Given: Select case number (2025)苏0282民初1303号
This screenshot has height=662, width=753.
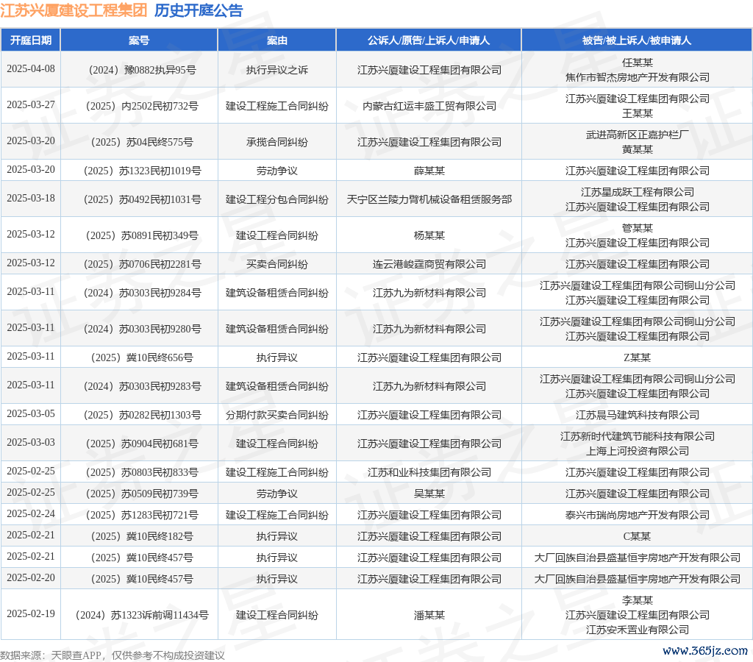Looking at the screenshot, I should (143, 415).
